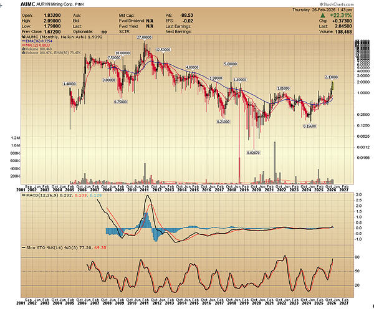Click the 20 level on stochastic axis

[x=357, y=285]
